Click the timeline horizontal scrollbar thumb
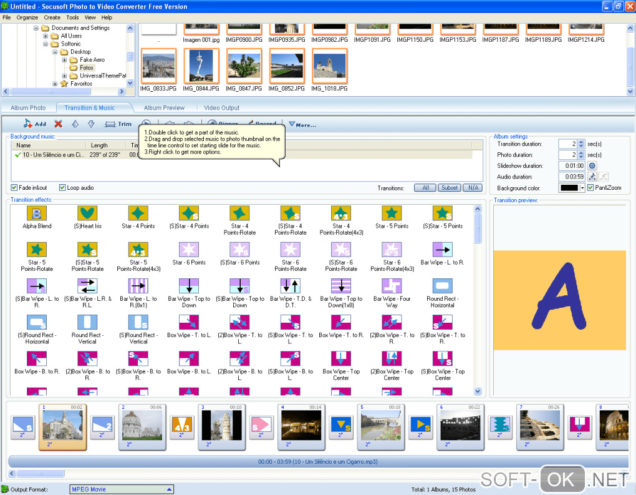636x495 pixels. tap(41, 474)
